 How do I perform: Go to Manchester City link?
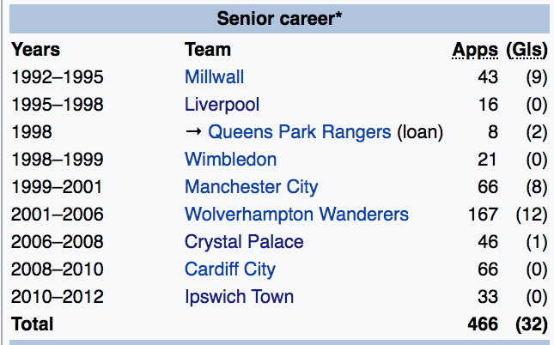click(251, 187)
